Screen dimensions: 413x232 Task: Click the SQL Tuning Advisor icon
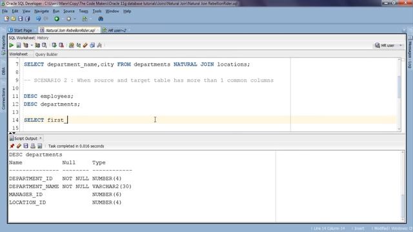click(45, 45)
